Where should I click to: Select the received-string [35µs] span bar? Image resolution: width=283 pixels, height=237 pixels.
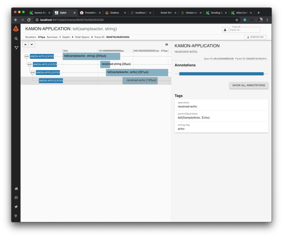tap(105, 64)
